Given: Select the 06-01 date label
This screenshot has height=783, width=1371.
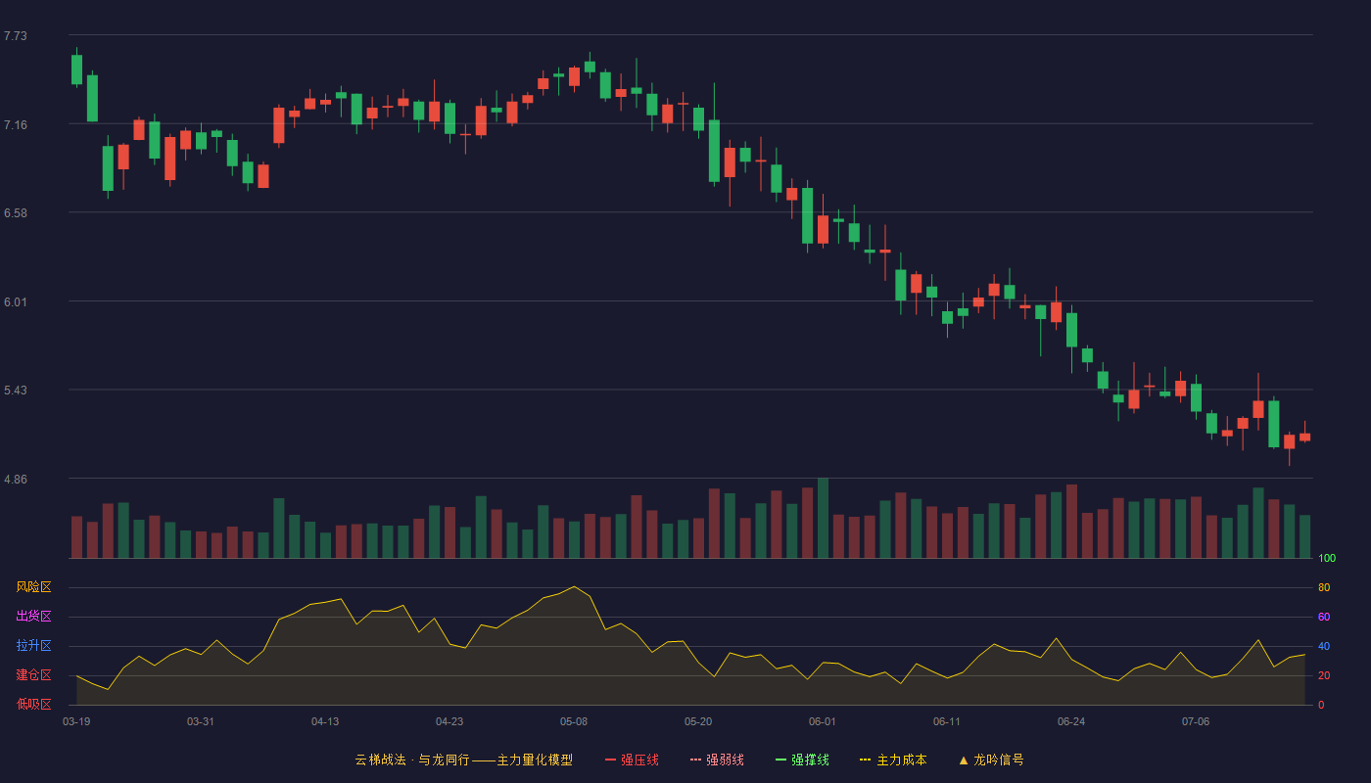Looking at the screenshot, I should 823,721.
